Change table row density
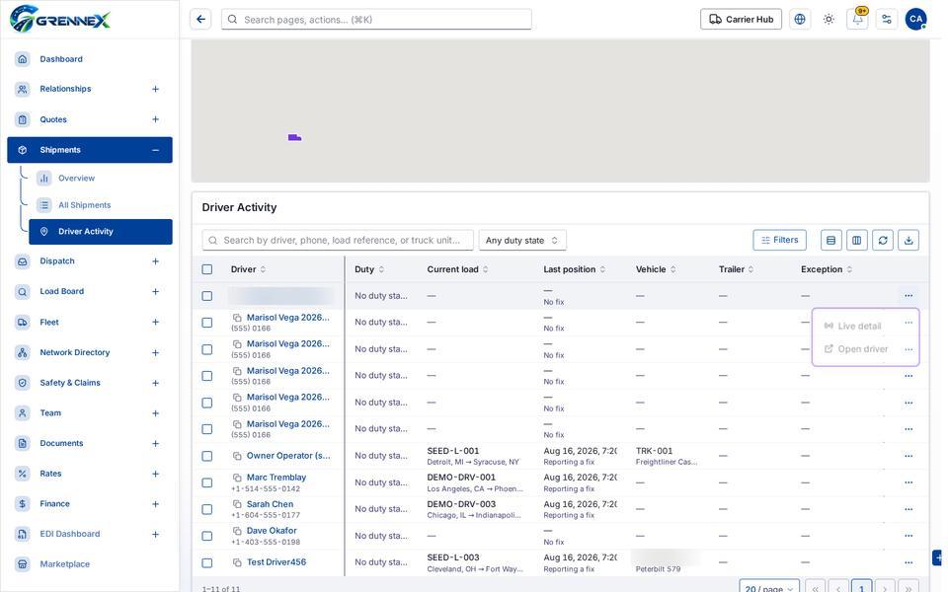Image resolution: width=948 pixels, height=592 pixels. [x=830, y=240]
